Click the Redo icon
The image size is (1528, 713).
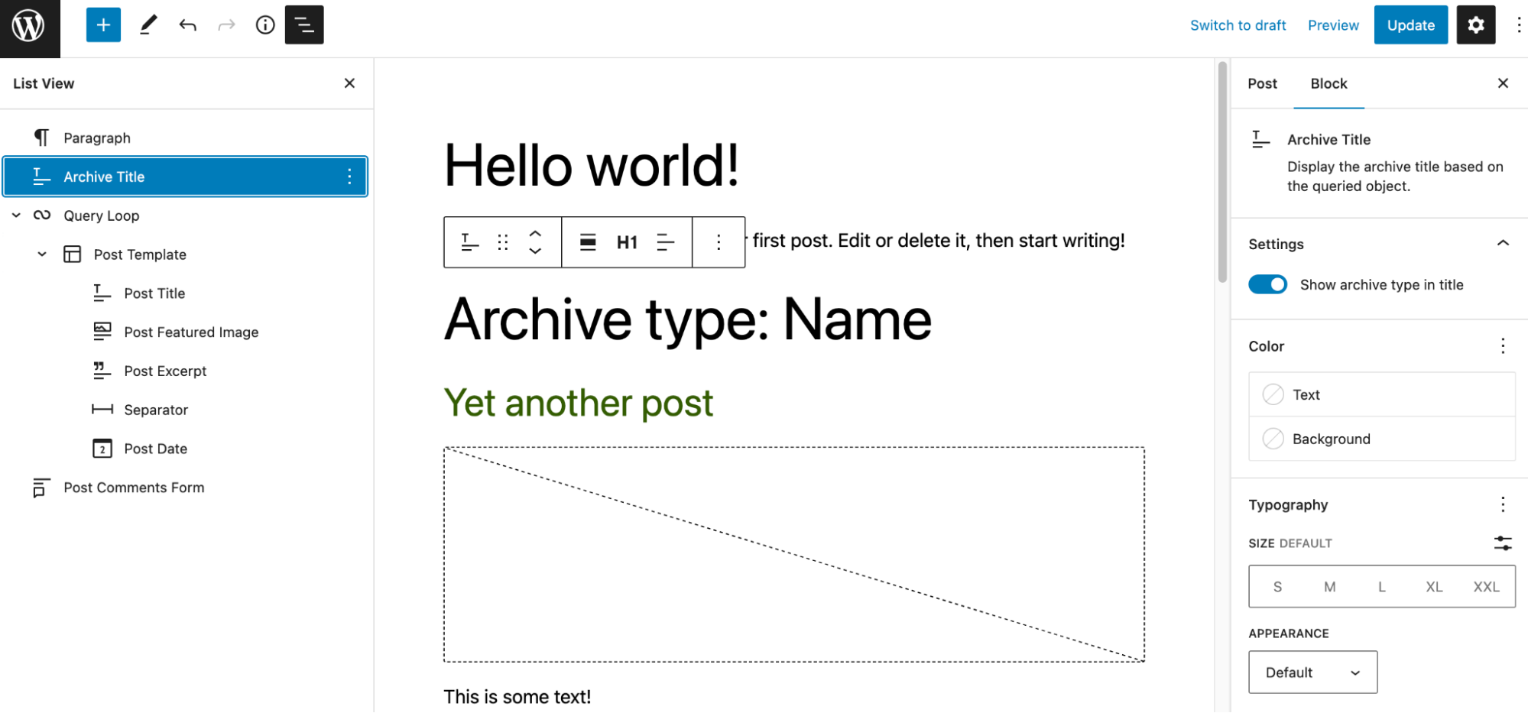(x=226, y=24)
